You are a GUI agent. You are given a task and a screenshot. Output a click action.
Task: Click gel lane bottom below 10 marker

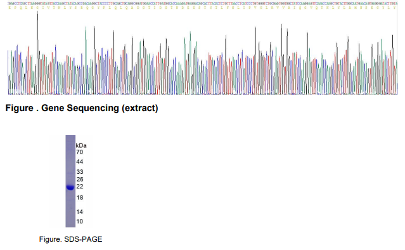pos(70,225)
